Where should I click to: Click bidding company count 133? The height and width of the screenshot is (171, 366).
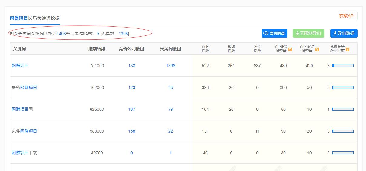[132, 66]
